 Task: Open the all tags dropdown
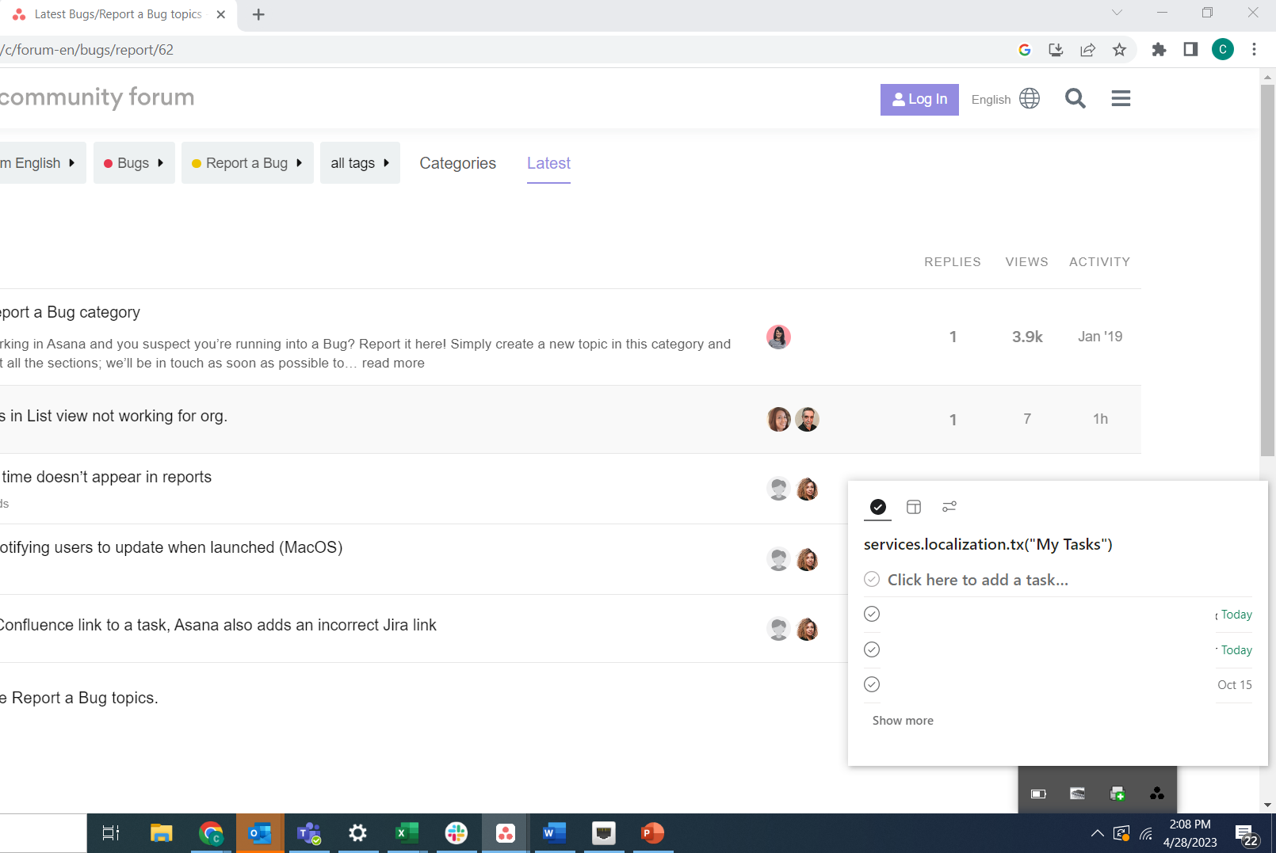click(359, 162)
